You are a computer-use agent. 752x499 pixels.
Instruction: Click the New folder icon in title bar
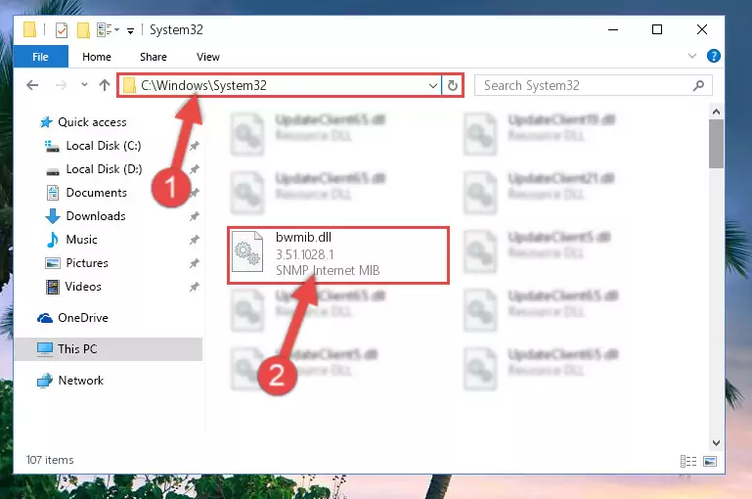tap(83, 30)
